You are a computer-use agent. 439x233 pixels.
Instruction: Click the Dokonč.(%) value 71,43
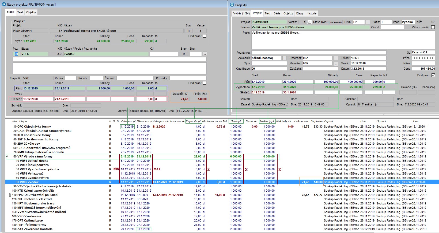coord(180,99)
